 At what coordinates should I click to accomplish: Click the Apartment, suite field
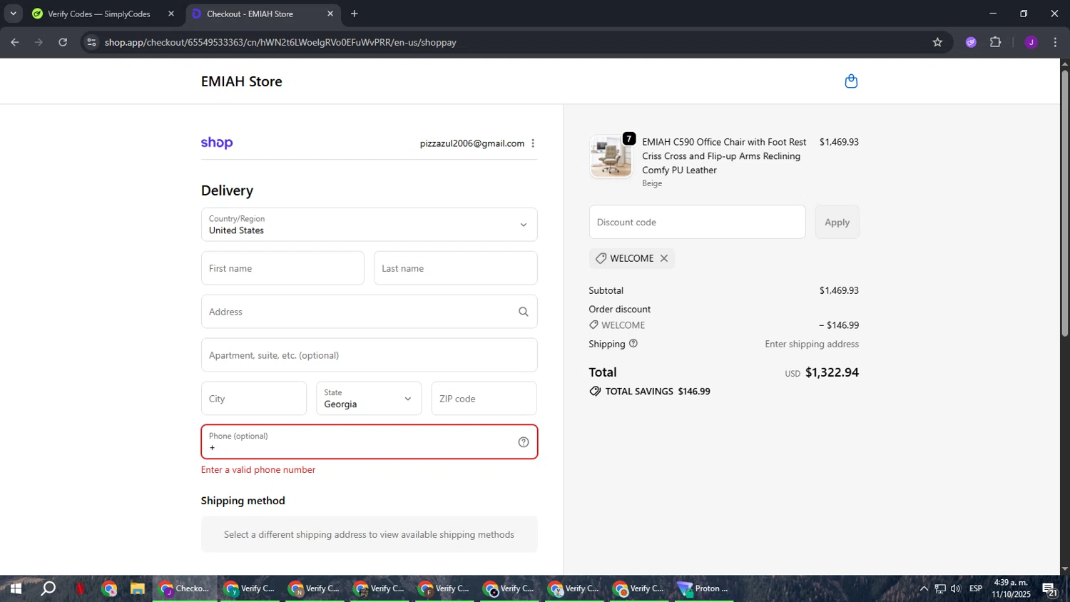pyautogui.click(x=369, y=355)
